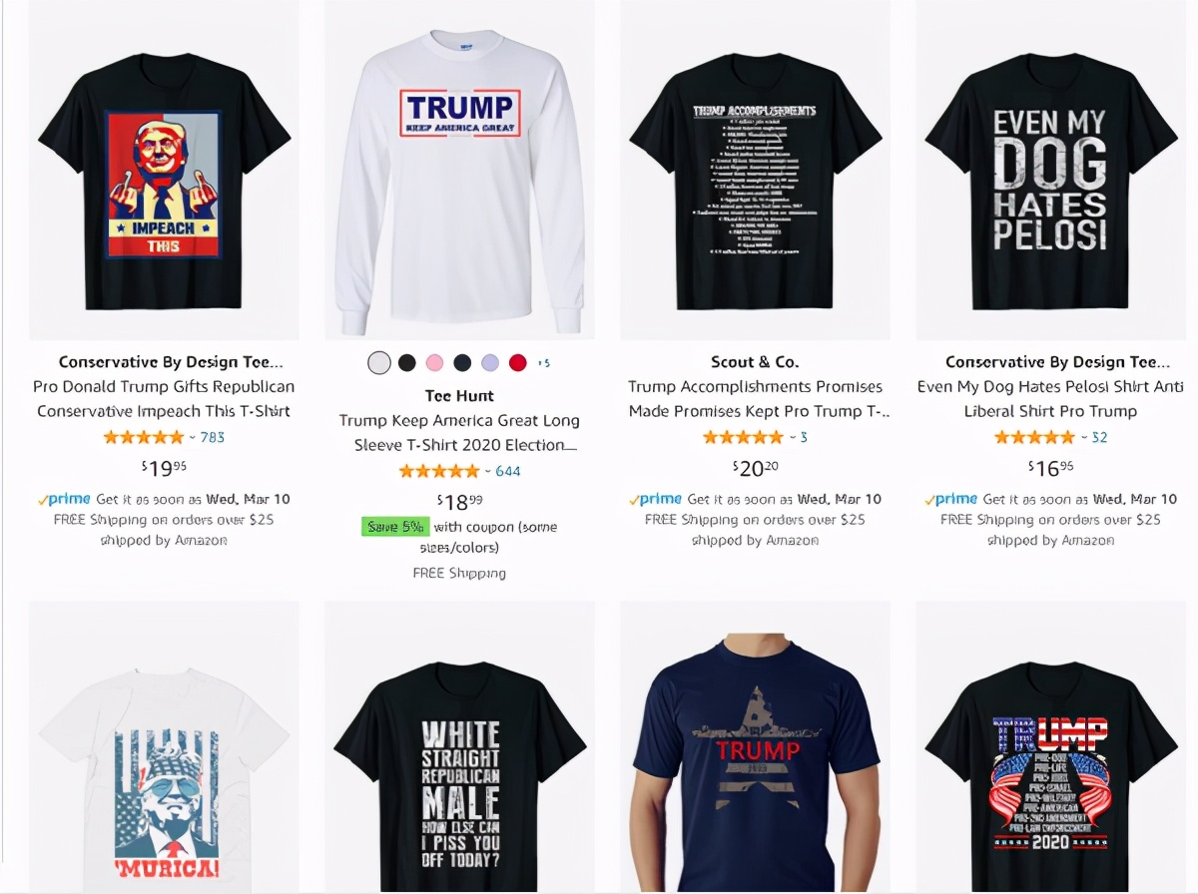Screen dimensions: 1198x894
Task: Expand rating chevron next to 644 reviews
Action: (487, 471)
